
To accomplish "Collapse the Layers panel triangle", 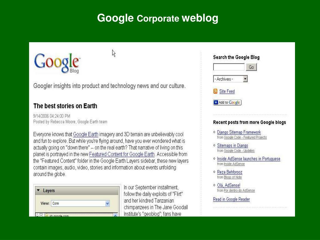I will 38,190.
